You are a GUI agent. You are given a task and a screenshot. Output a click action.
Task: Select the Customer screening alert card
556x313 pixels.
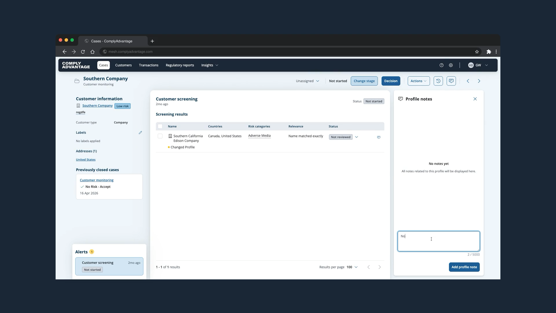pos(109,266)
